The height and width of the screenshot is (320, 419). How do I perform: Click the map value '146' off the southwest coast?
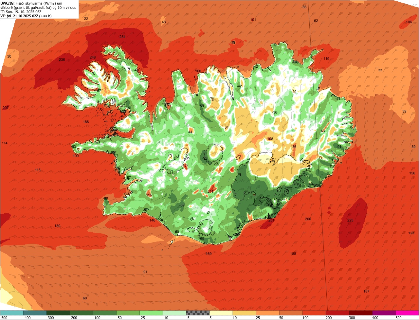[x=152, y=220]
